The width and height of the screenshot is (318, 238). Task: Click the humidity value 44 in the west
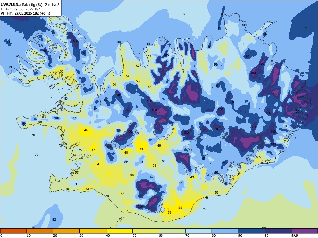[x=86, y=130]
